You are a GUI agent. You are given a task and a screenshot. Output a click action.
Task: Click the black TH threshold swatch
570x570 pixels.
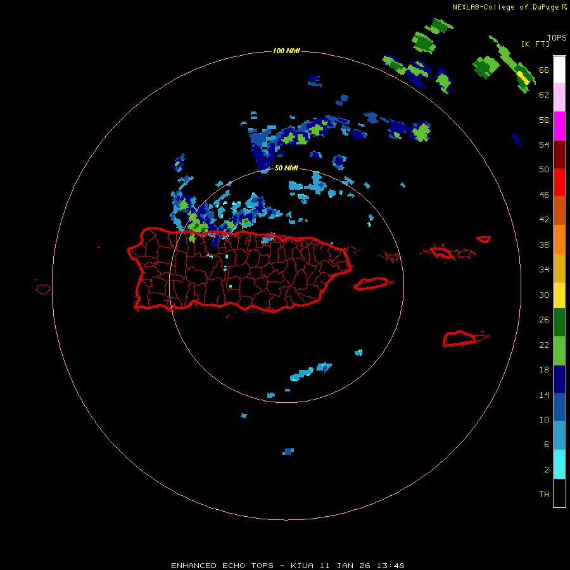[x=559, y=493]
